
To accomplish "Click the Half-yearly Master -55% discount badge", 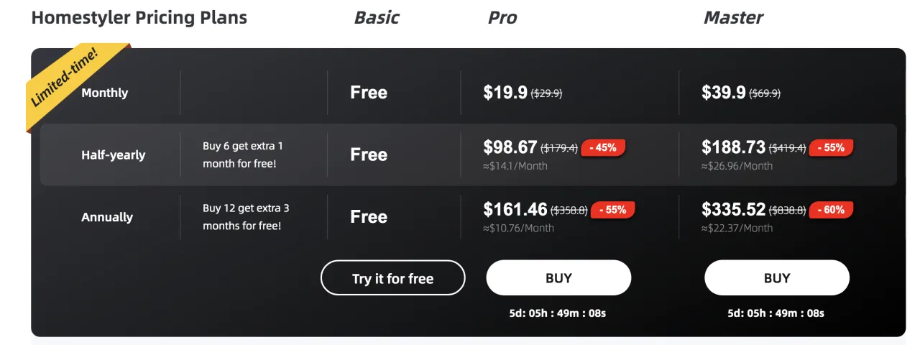I will 831,147.
